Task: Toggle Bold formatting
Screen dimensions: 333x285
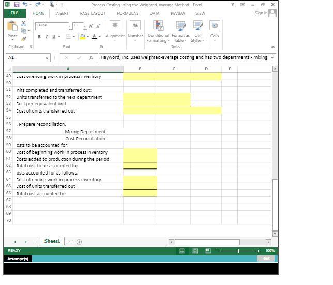Action: pos(39,37)
